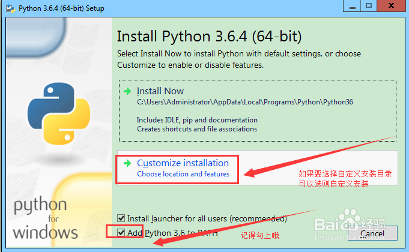Click the green arrow beside Customize installation
Screen dimensions: 409x252
click(x=127, y=163)
